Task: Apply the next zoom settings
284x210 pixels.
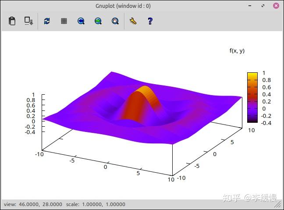Action: pos(98,21)
